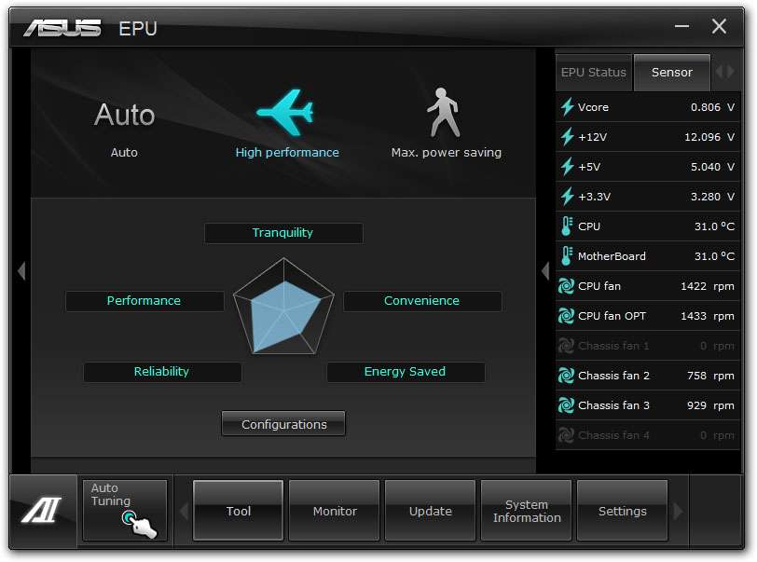The height and width of the screenshot is (562, 757).
Task: Click the Convenience label
Action: coord(422,301)
